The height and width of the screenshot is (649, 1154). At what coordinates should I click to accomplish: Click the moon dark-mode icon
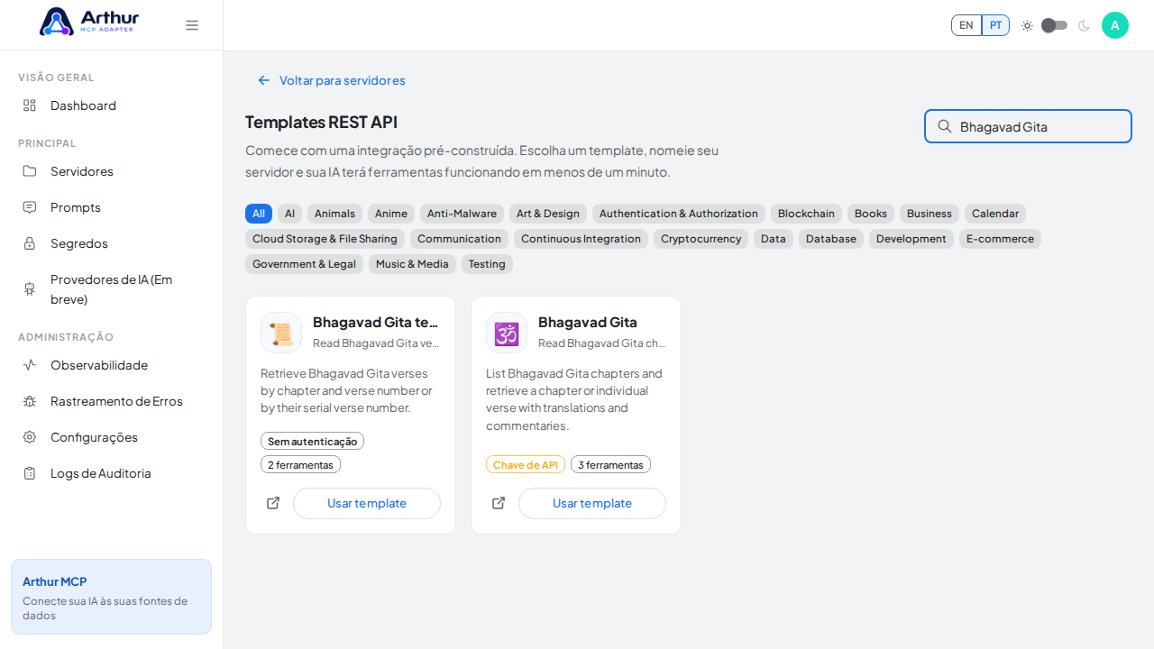(1085, 25)
